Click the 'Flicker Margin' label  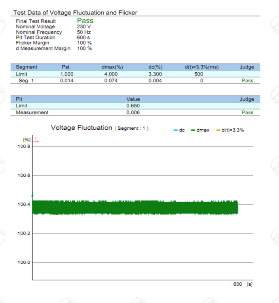point(32,43)
